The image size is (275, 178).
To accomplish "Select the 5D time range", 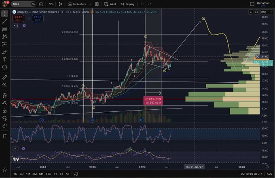I will [21, 174].
